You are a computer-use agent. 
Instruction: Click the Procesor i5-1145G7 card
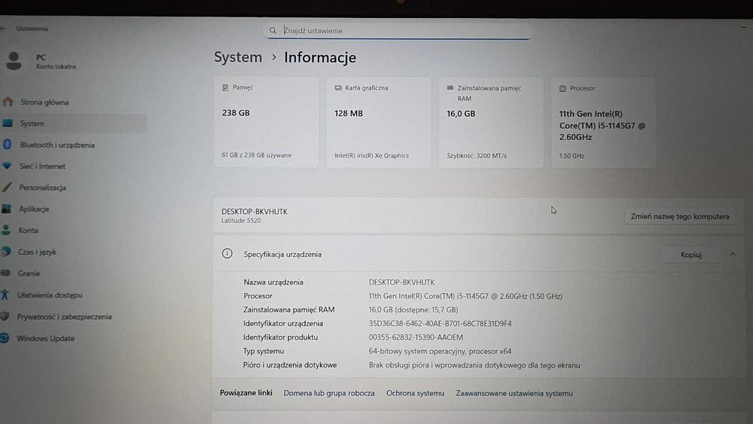(603, 123)
